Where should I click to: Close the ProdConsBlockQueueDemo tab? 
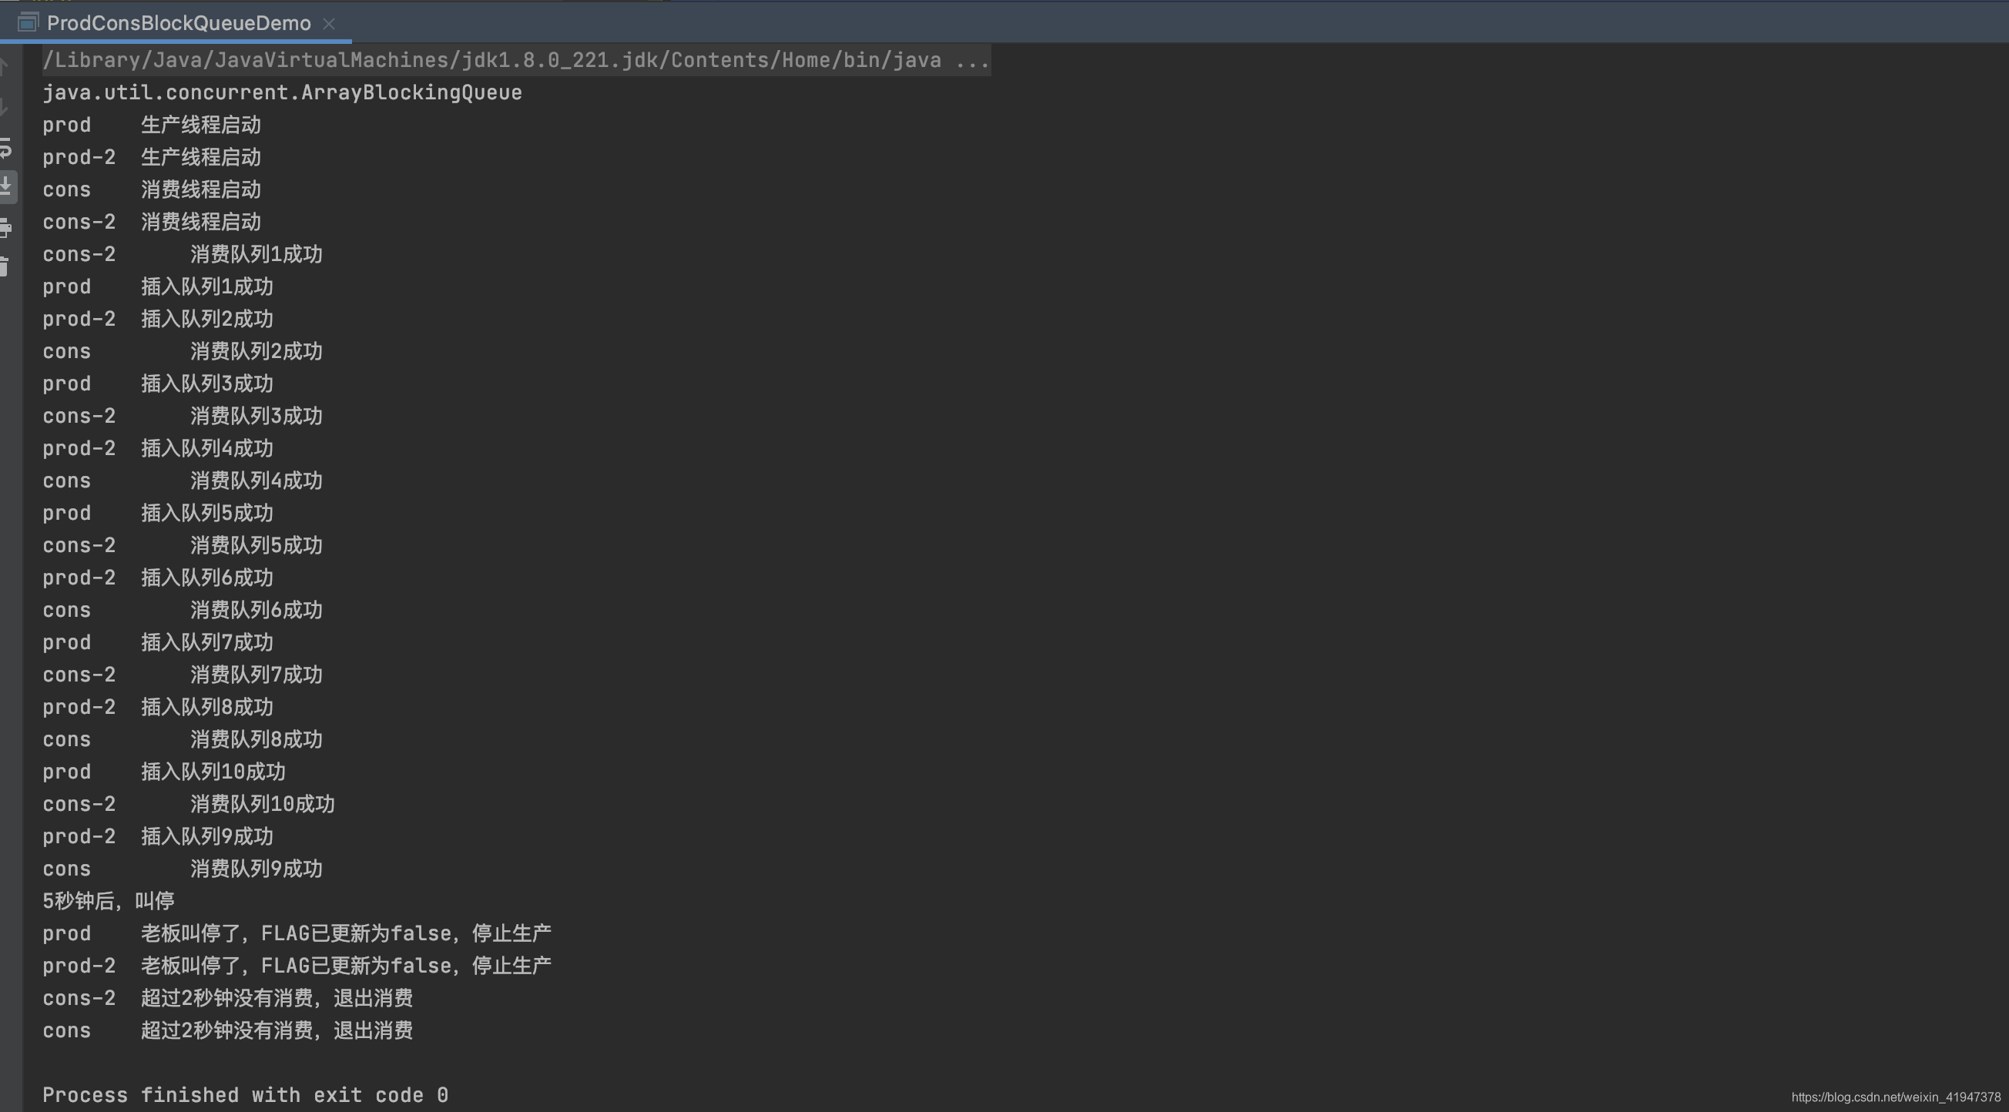pyautogui.click(x=329, y=24)
